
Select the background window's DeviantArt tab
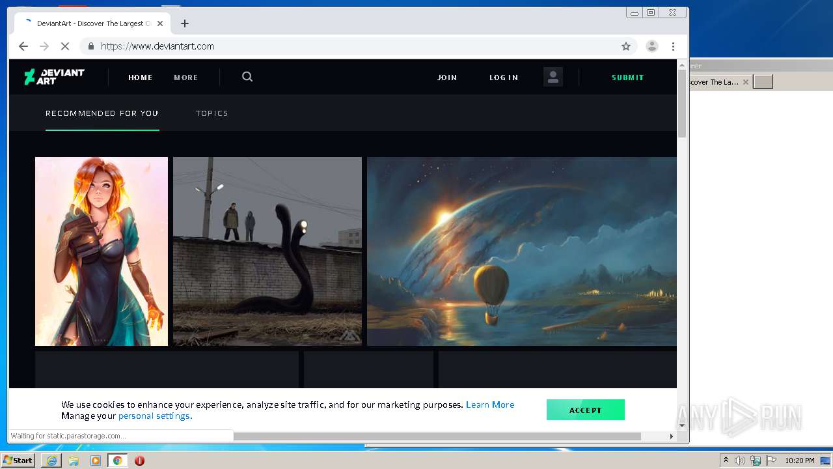(x=716, y=82)
